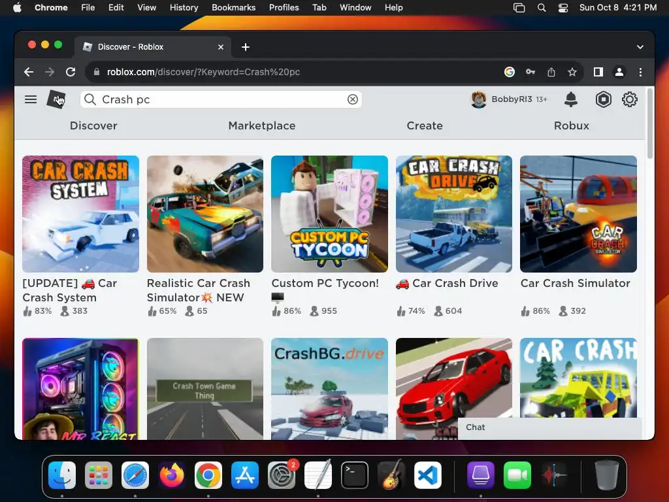Click the Roblox logo home icon

click(x=56, y=99)
